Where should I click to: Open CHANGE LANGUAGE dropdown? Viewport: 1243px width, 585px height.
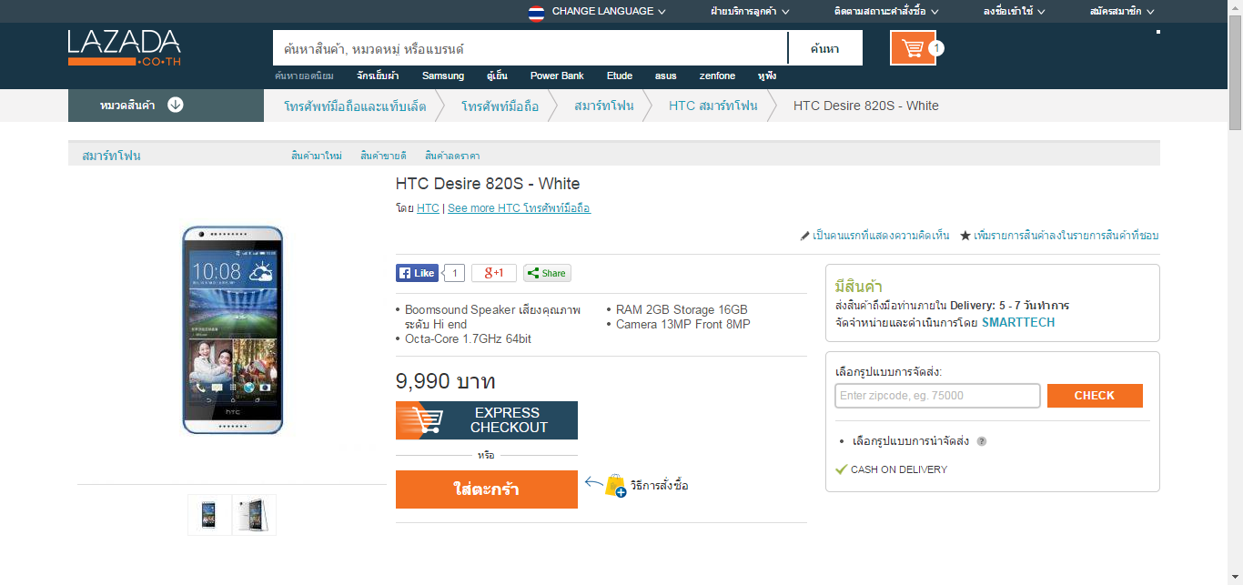point(609,11)
